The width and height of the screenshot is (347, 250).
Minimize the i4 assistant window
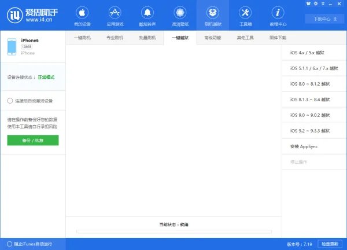click(x=331, y=4)
